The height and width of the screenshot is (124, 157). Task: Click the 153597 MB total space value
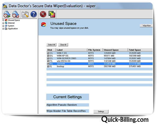tap(135, 58)
